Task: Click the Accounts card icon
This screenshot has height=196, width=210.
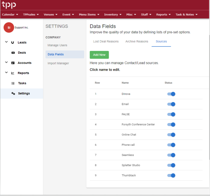Action: (x=13, y=63)
